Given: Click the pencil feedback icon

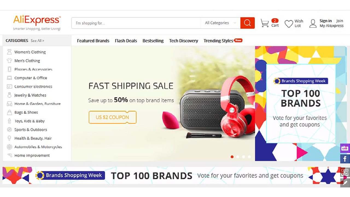Looking at the screenshot, I should tap(345, 182).
